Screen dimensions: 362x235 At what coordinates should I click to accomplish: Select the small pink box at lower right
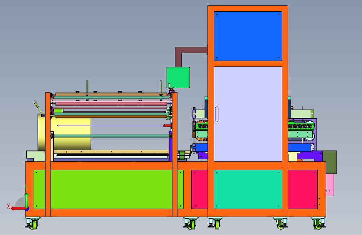[330, 185]
